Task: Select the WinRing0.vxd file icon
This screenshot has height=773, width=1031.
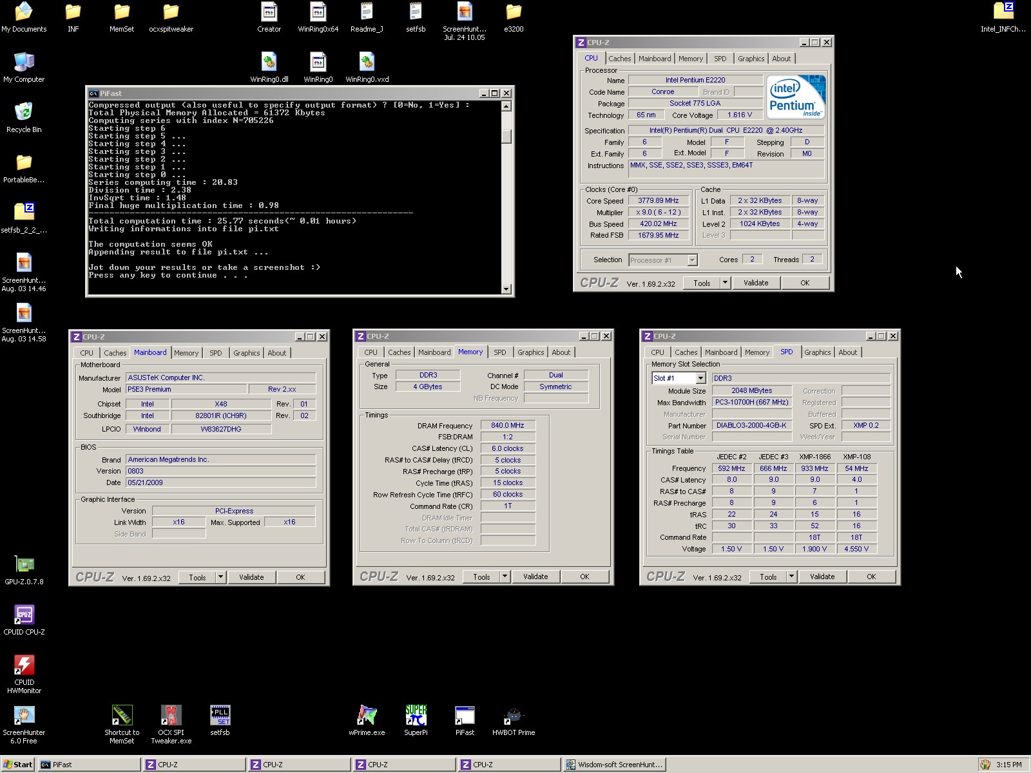Action: (x=367, y=68)
